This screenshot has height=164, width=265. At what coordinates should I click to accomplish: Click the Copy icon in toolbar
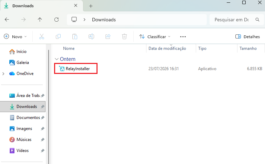[x=58, y=36]
